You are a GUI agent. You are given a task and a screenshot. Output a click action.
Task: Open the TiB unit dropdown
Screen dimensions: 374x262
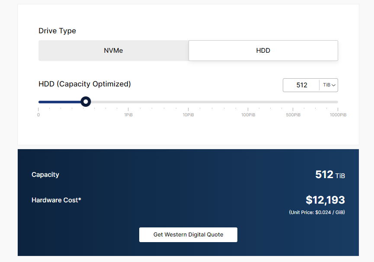[329, 85]
